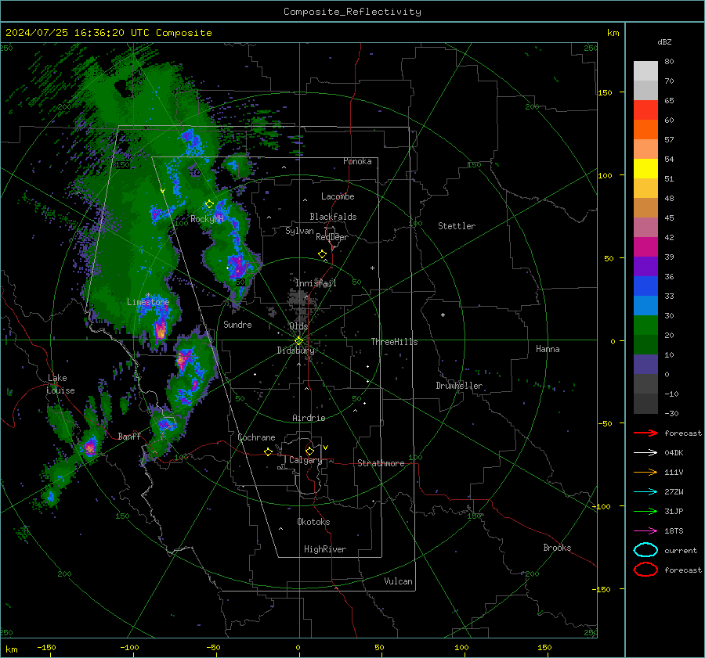This screenshot has height=658, width=705.
Task: Click the RedDeer city label
Action: click(x=332, y=237)
